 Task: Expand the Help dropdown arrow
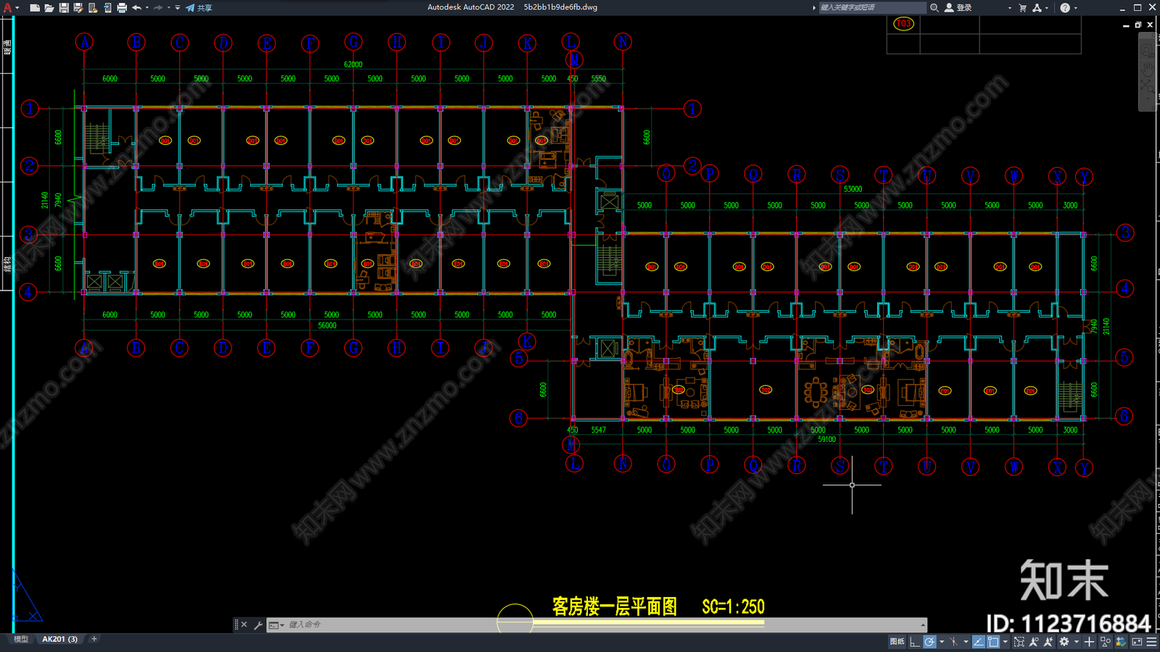point(1076,8)
